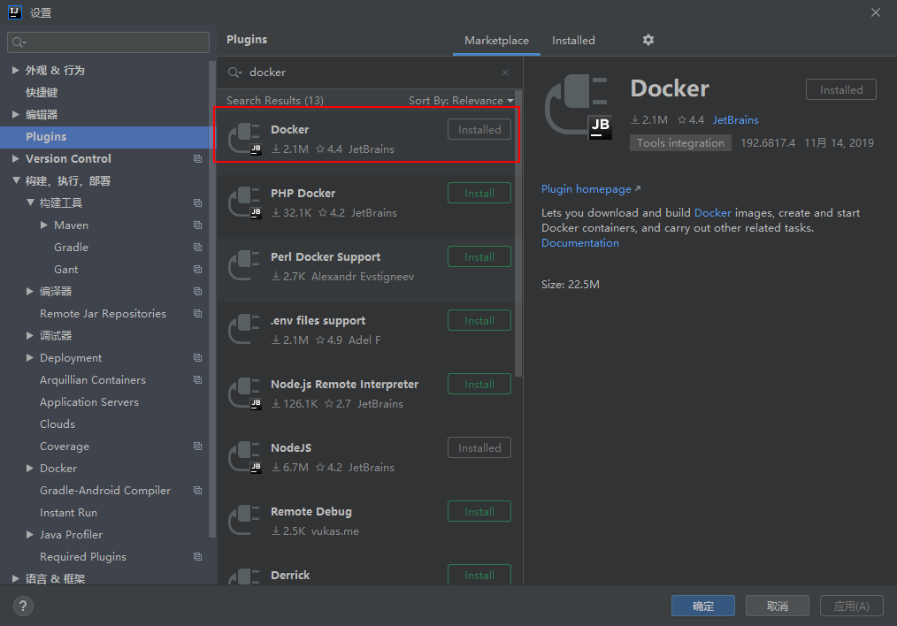This screenshot has width=897, height=626.
Task: Expand the Maven tree node
Action: tap(44, 225)
